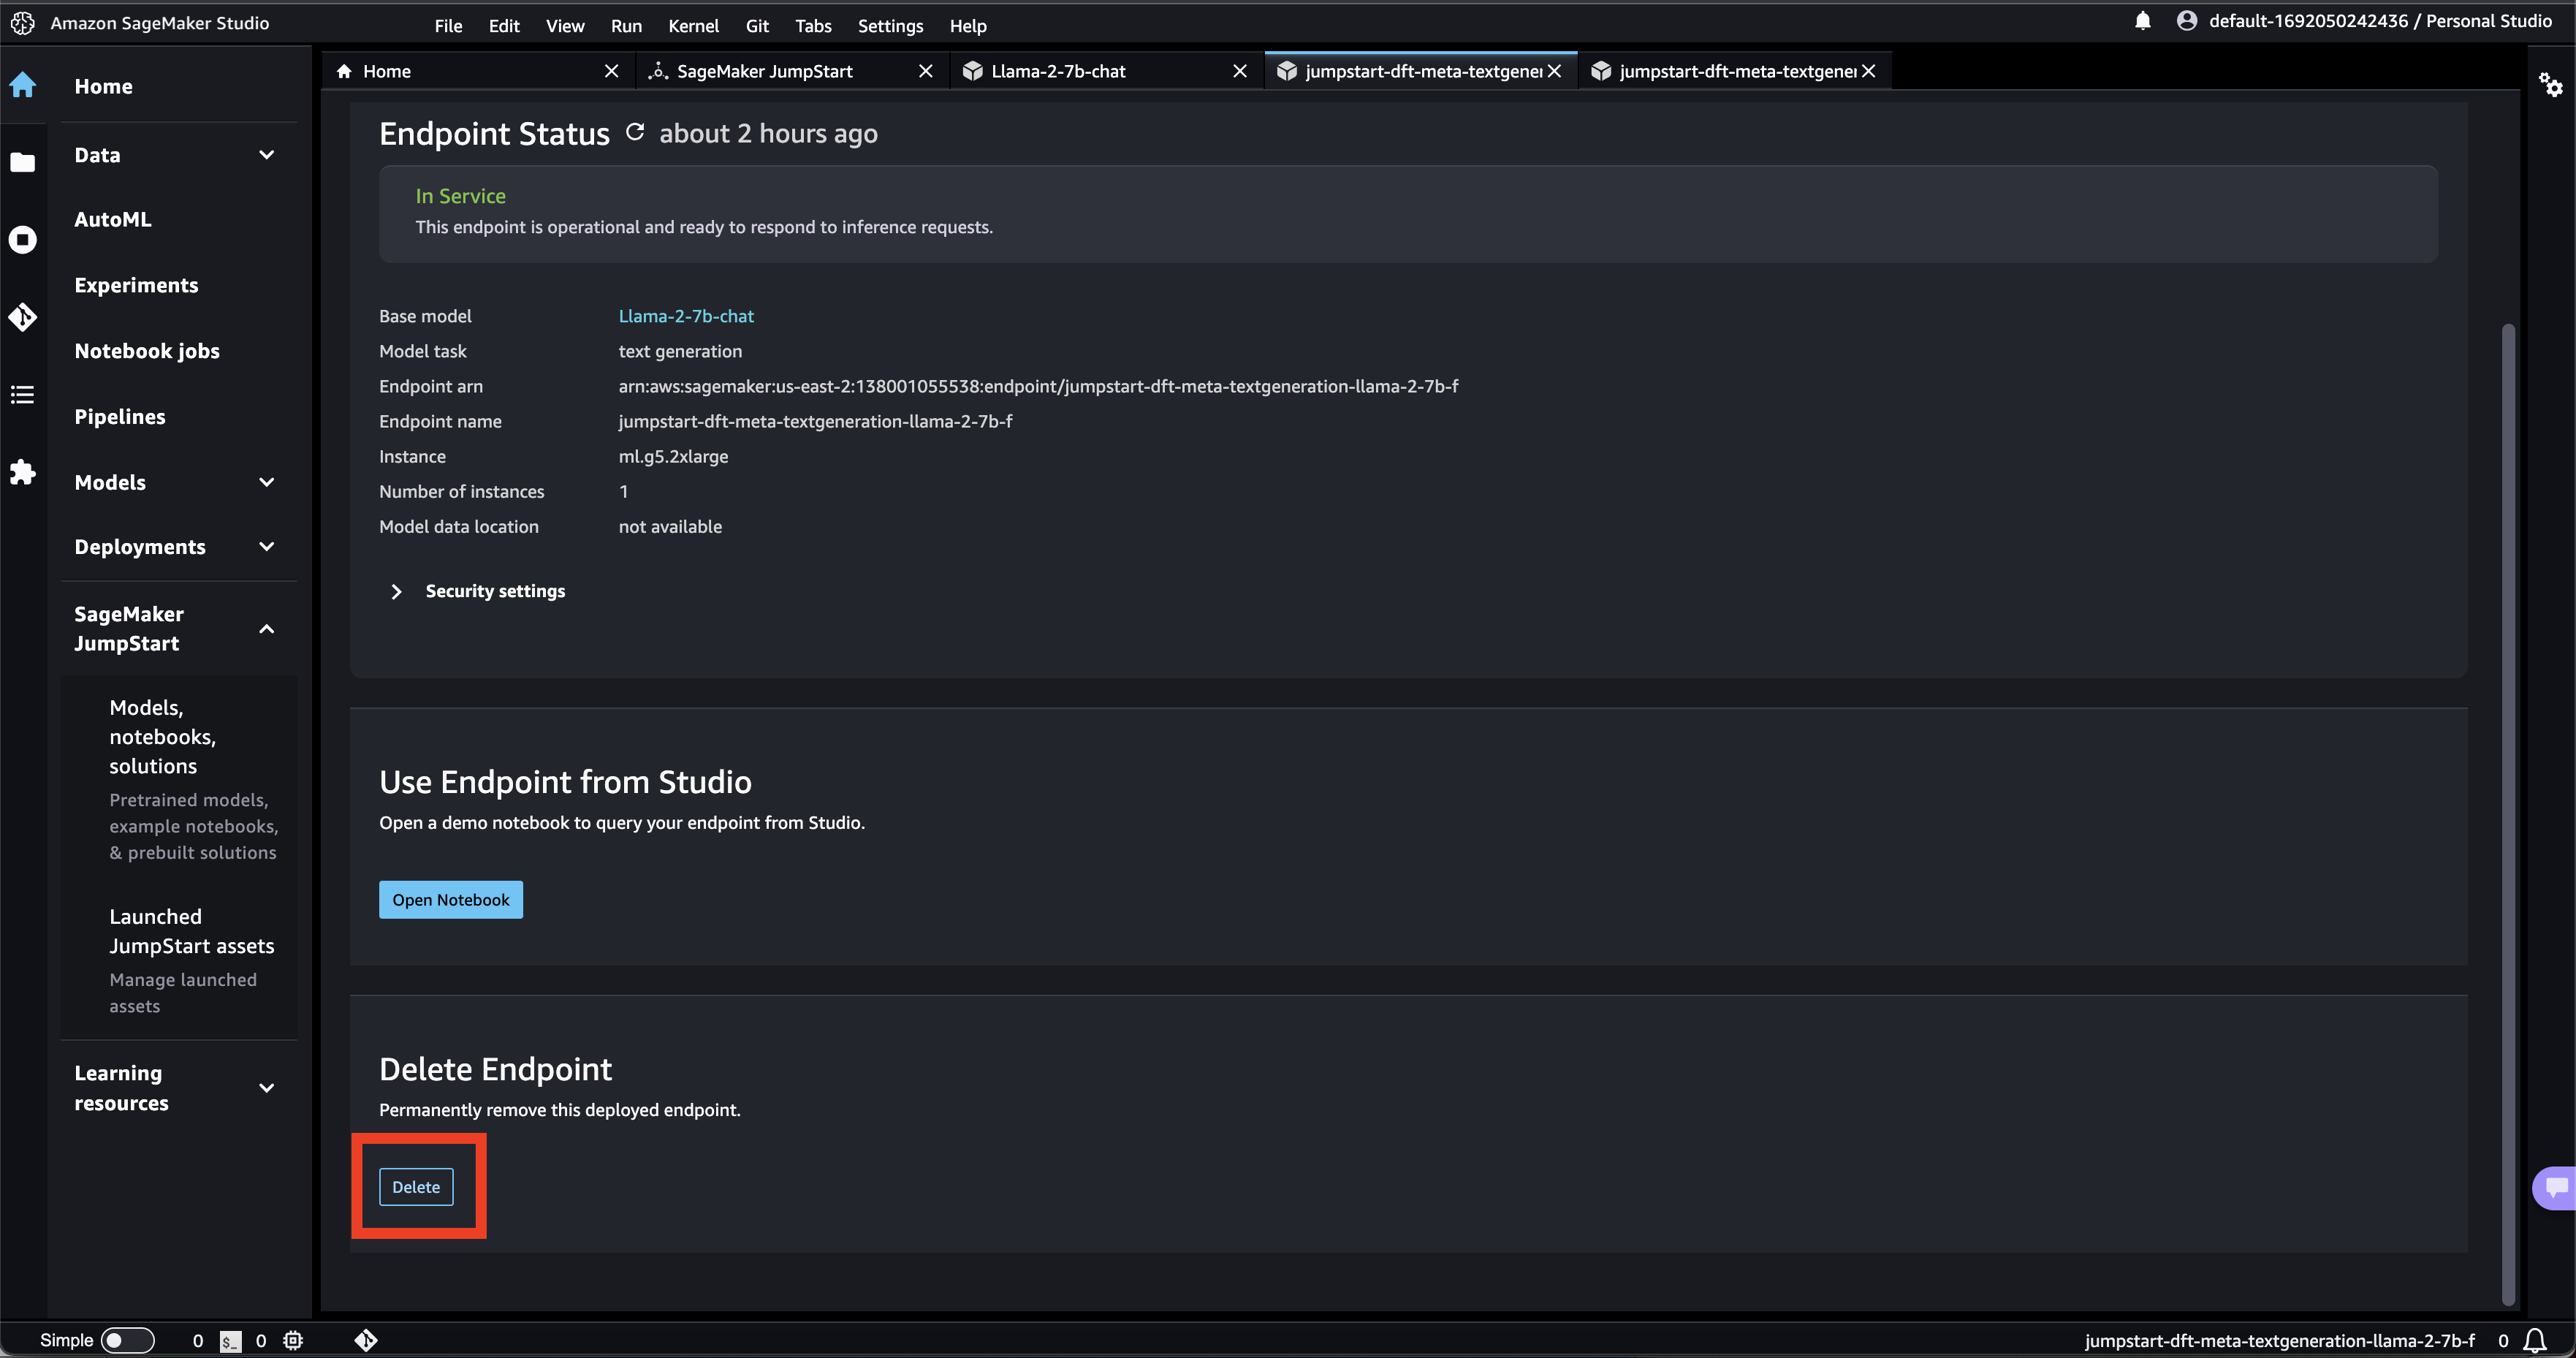Click the Delete endpoint button
This screenshot has width=2576, height=1358.
[416, 1187]
